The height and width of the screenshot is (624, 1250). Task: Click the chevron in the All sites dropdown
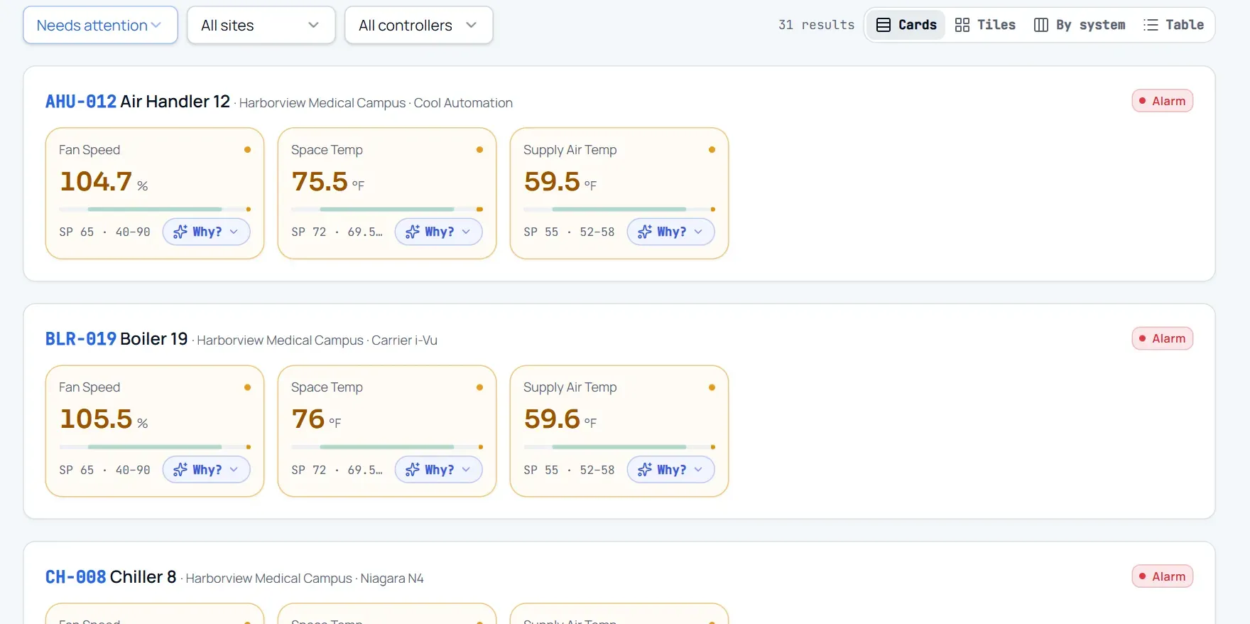coord(313,25)
